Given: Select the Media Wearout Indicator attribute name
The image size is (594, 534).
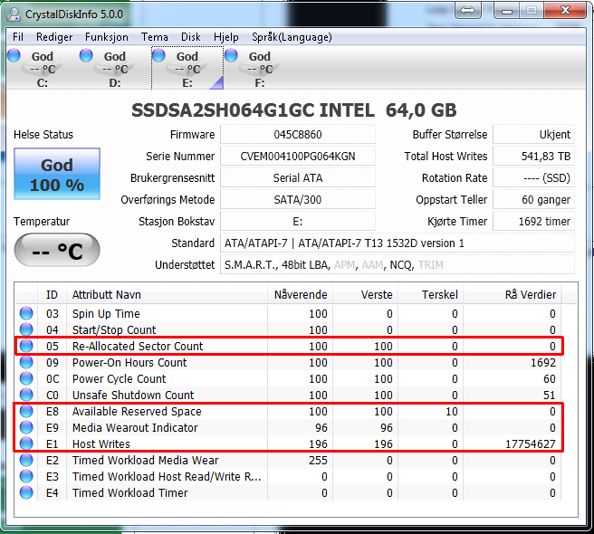Looking at the screenshot, I should [135, 427].
